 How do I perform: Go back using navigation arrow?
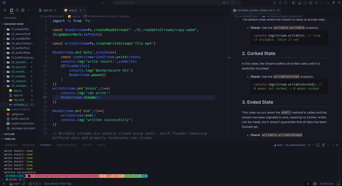pos(103,3)
